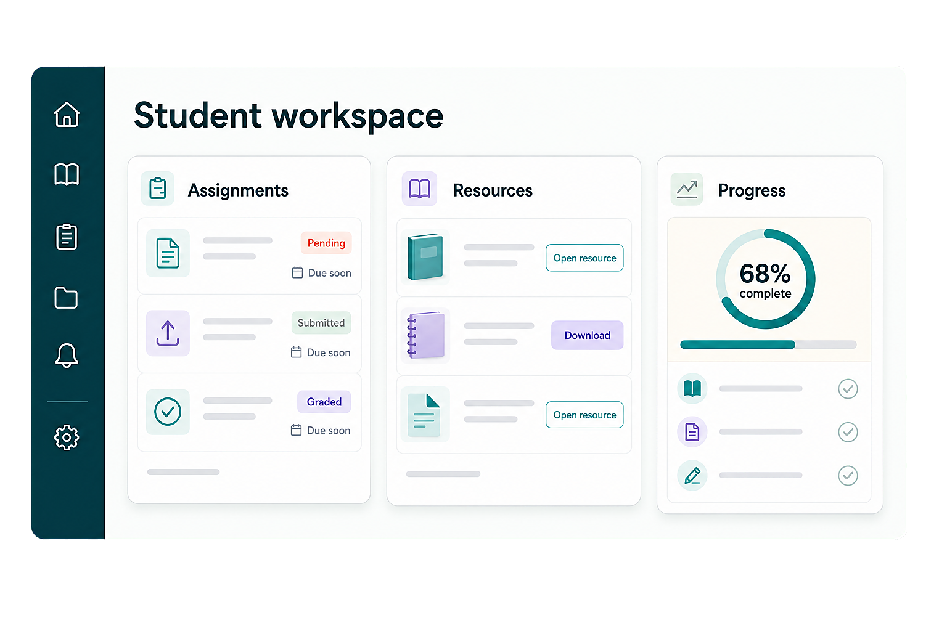Image resolution: width=947 pixels, height=631 pixels.
Task: Open resource for the teal document file
Action: (584, 415)
